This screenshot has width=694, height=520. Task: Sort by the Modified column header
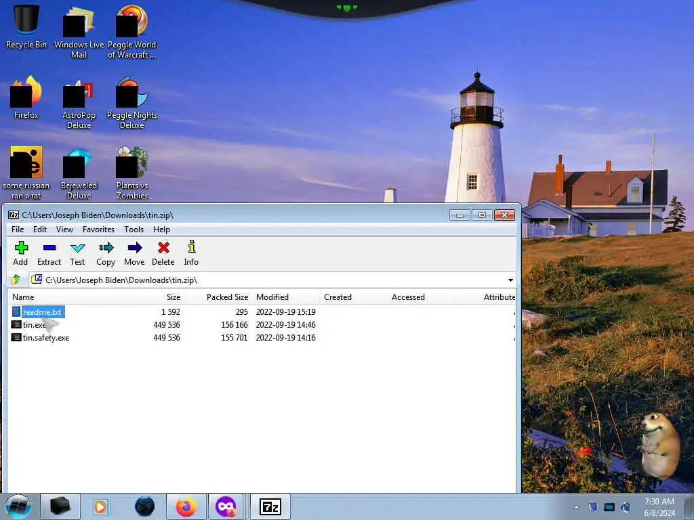click(x=285, y=297)
